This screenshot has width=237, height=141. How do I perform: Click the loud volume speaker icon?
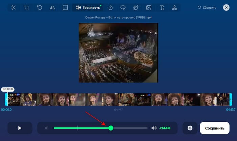pyautogui.click(x=154, y=128)
